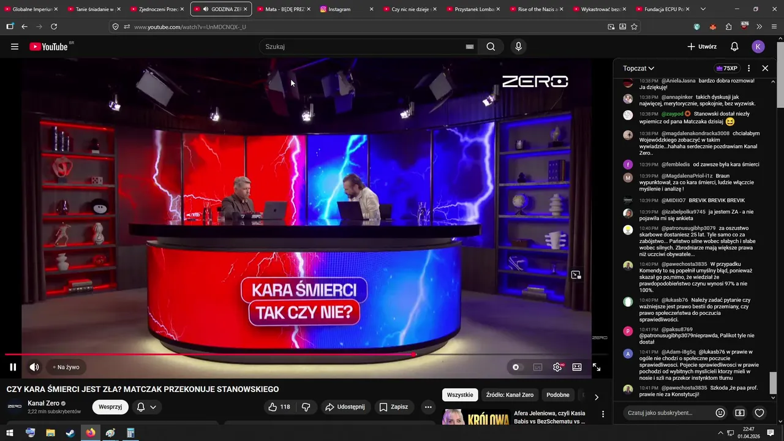Bookmark this page with star icon

click(634, 26)
